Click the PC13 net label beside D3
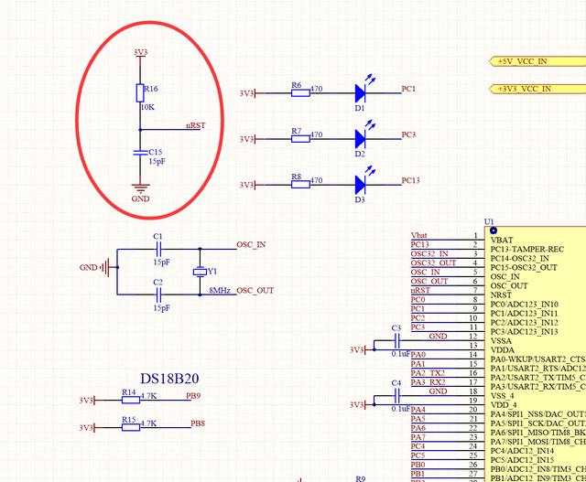The width and height of the screenshot is (586, 482). 411,180
